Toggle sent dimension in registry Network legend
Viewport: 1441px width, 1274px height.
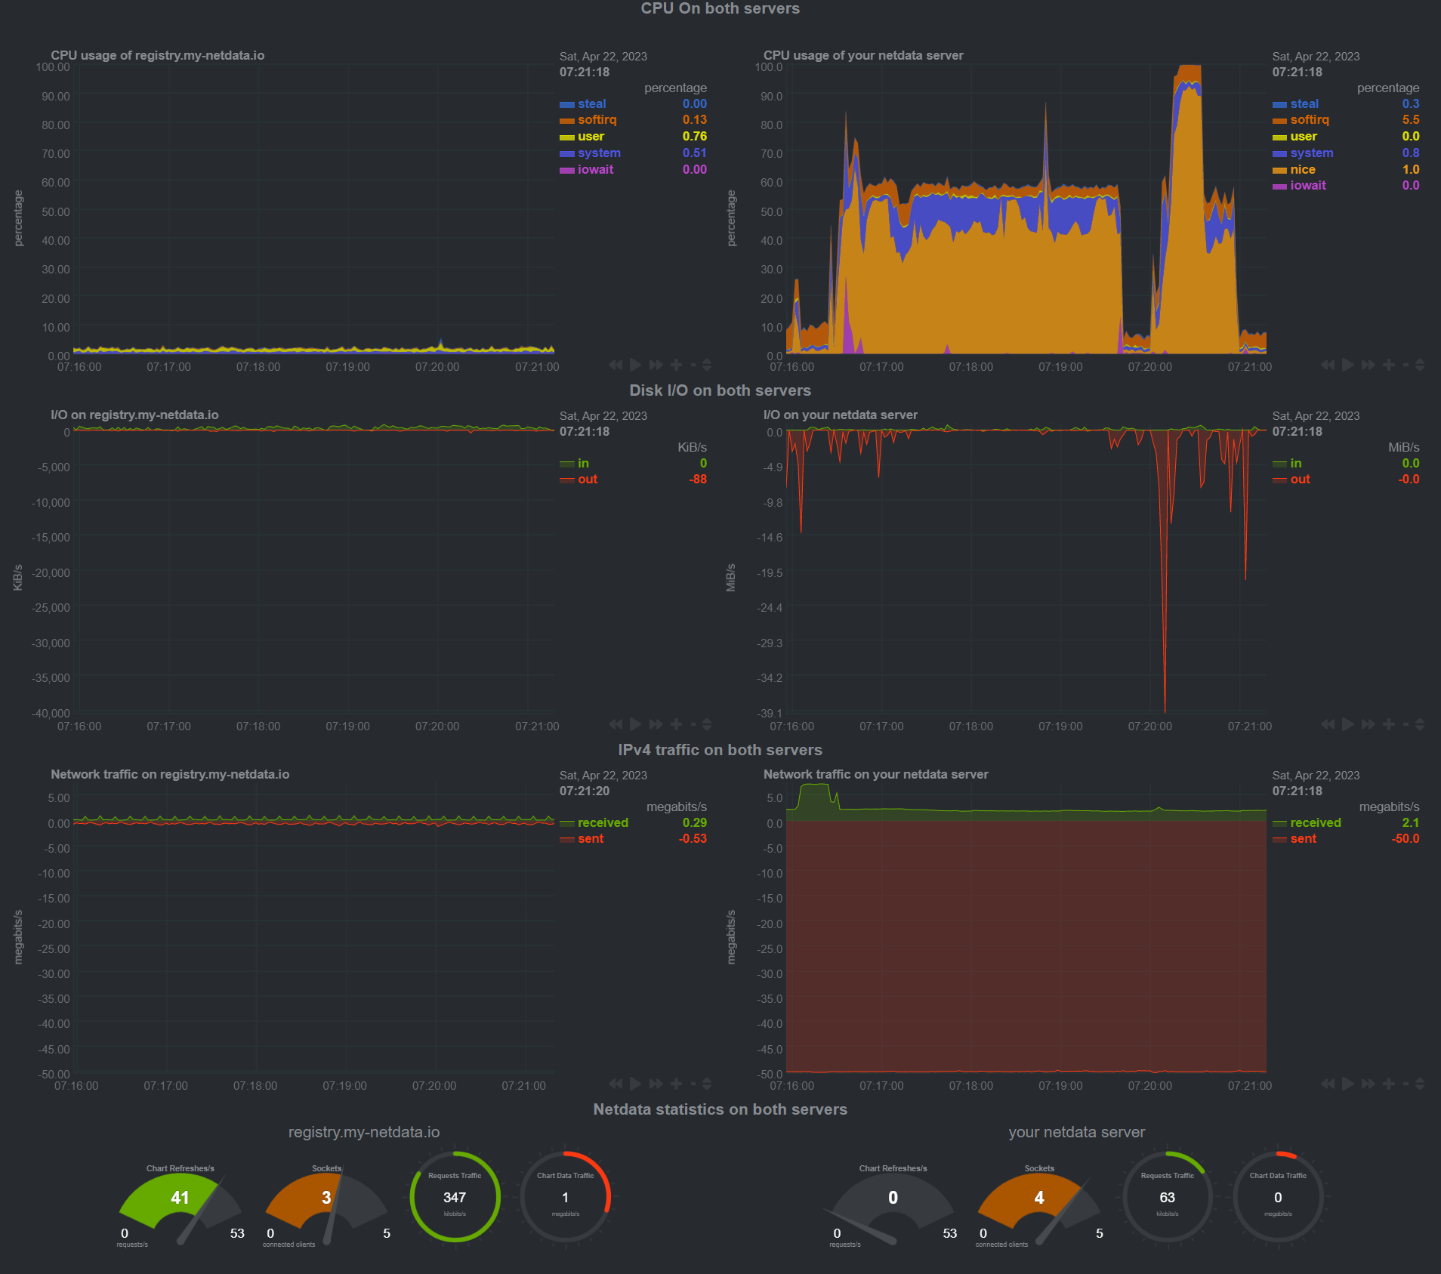tap(590, 839)
